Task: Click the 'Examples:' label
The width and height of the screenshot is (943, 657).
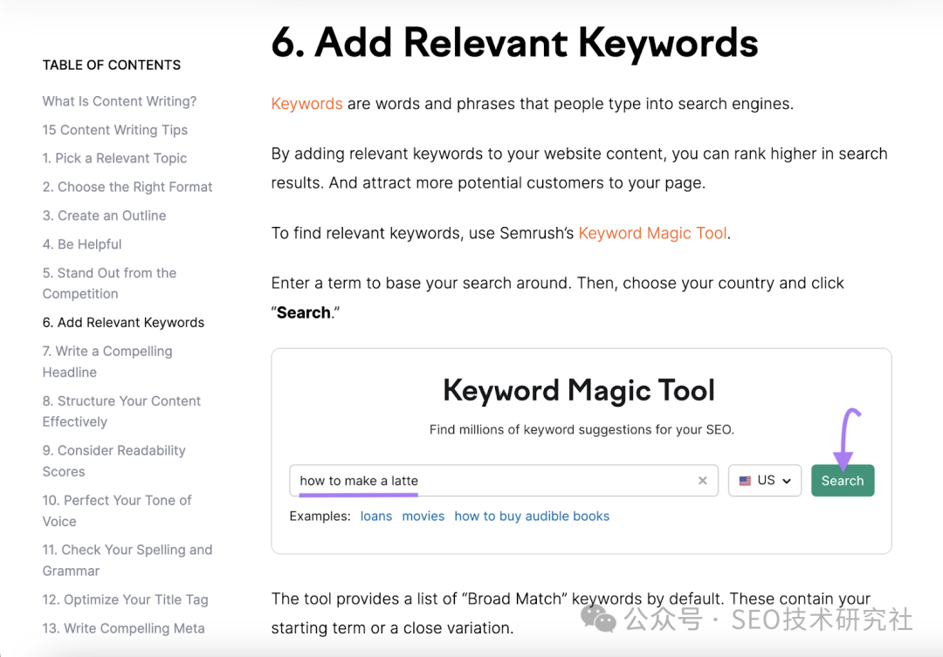Action: point(320,517)
